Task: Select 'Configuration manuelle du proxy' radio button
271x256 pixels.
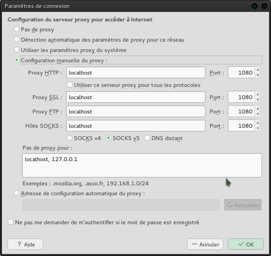Action: [x=17, y=60]
